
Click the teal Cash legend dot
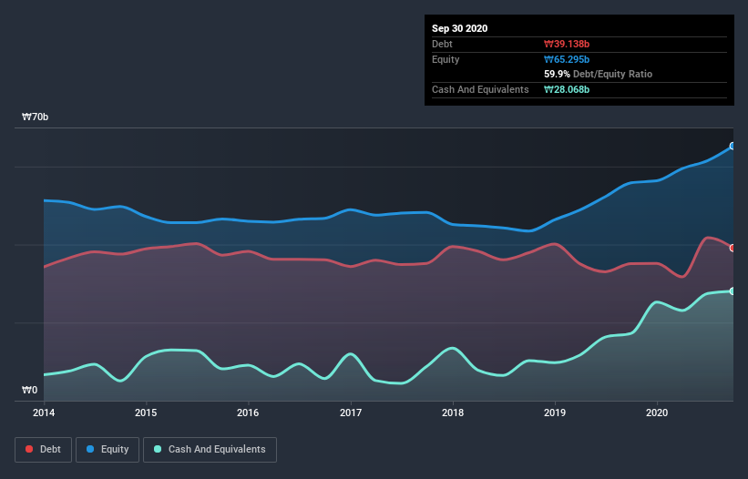(158, 449)
